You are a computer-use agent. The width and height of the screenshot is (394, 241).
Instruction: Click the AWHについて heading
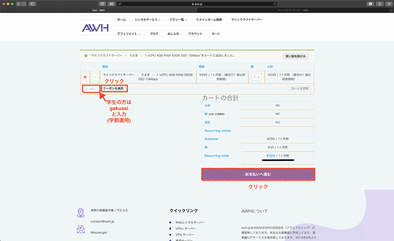(x=255, y=211)
